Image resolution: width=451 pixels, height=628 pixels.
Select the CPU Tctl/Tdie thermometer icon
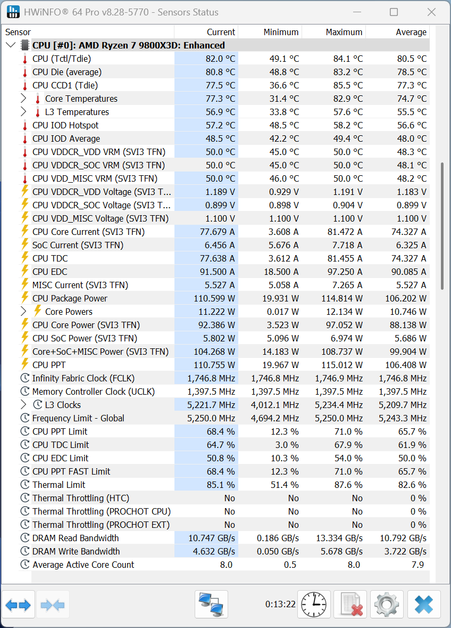pyautogui.click(x=25, y=59)
